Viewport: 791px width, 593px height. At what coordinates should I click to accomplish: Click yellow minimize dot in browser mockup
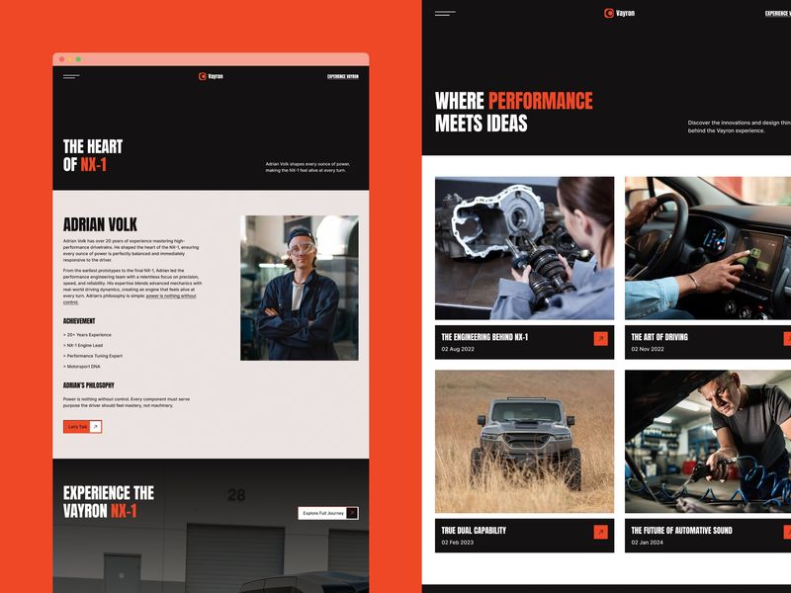point(70,59)
